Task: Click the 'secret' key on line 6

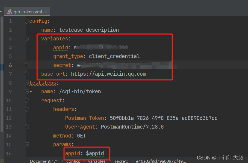Action: click(62, 65)
